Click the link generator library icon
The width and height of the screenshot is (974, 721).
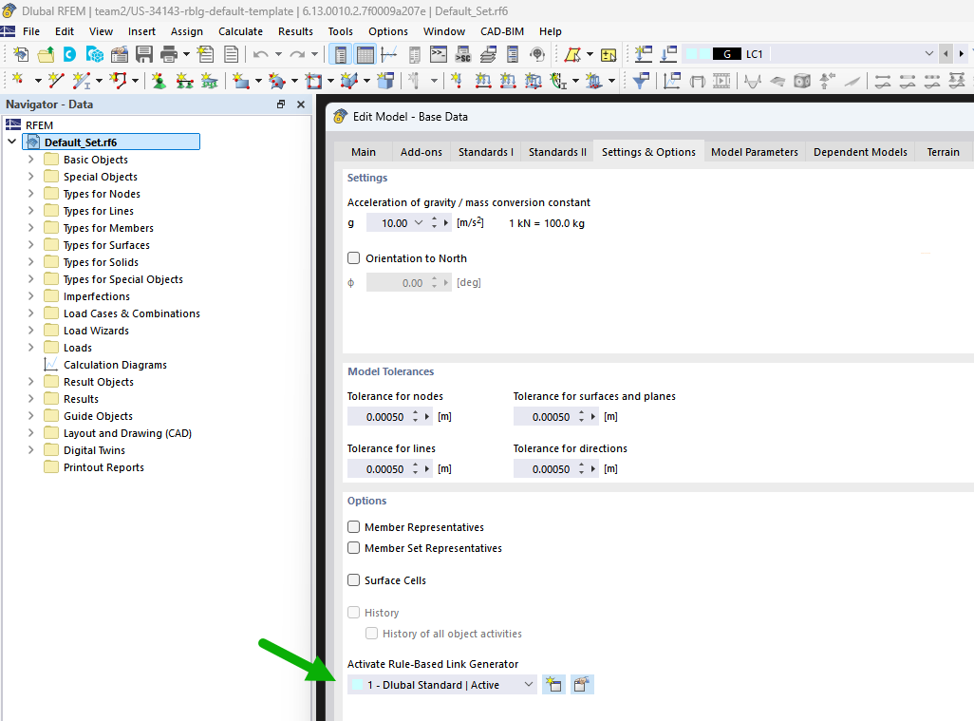[x=582, y=684]
